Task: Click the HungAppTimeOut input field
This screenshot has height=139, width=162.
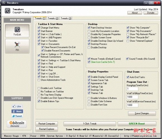Action: [x=132, y=89]
